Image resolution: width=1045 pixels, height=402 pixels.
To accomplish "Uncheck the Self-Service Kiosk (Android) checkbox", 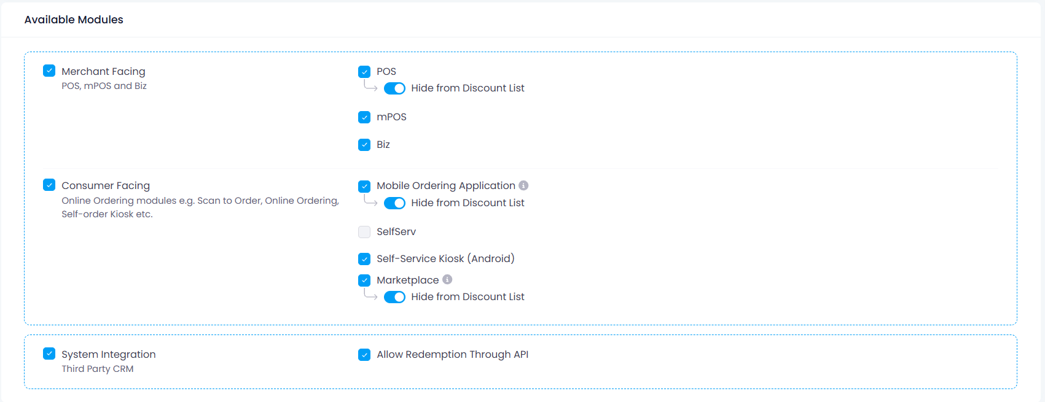I will point(364,259).
